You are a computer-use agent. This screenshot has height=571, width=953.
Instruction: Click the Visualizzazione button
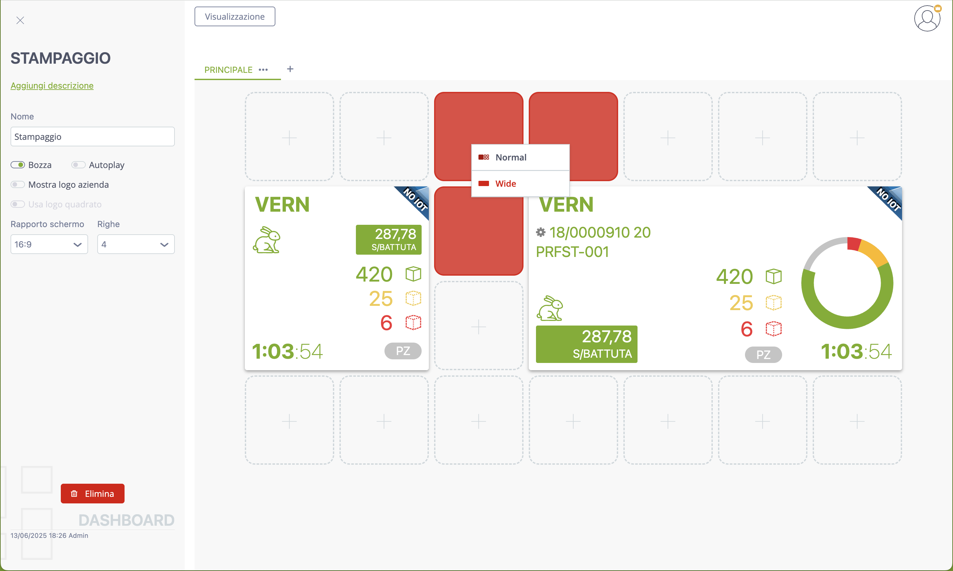click(x=235, y=16)
